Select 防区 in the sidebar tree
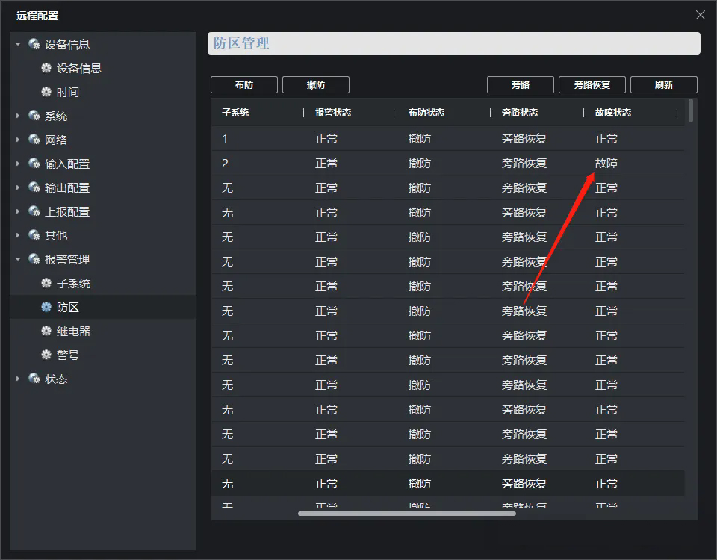This screenshot has height=560, width=717. pos(68,307)
